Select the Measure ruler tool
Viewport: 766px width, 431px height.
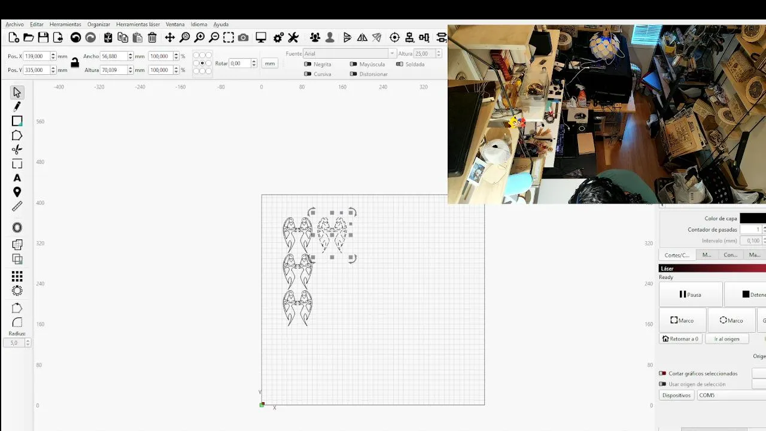click(x=17, y=207)
